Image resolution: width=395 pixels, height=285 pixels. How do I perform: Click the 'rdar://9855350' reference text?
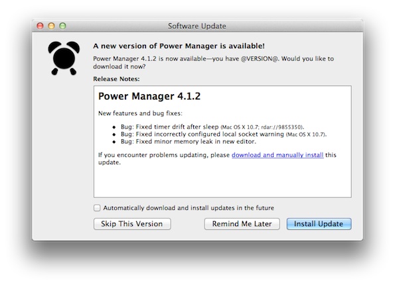(281, 127)
